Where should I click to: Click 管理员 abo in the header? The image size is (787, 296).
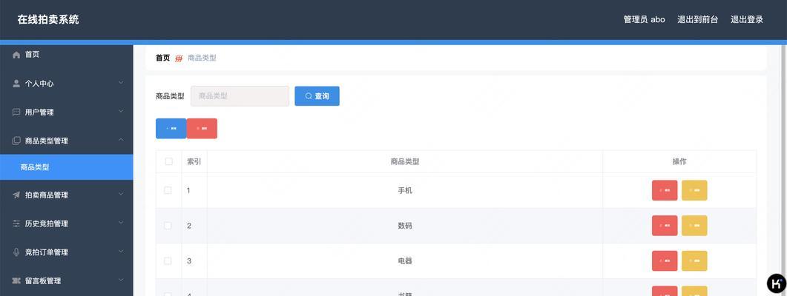644,19
